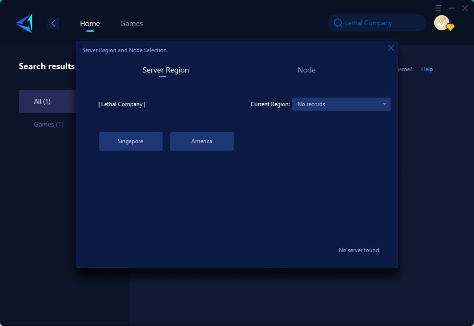This screenshot has height=326, width=474.
Task: Go back using the back arrow
Action: (53, 23)
